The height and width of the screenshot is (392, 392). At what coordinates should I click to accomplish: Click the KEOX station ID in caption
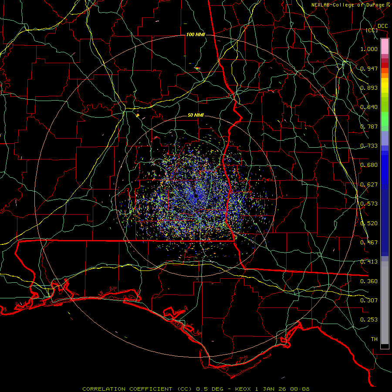pyautogui.click(x=243, y=389)
